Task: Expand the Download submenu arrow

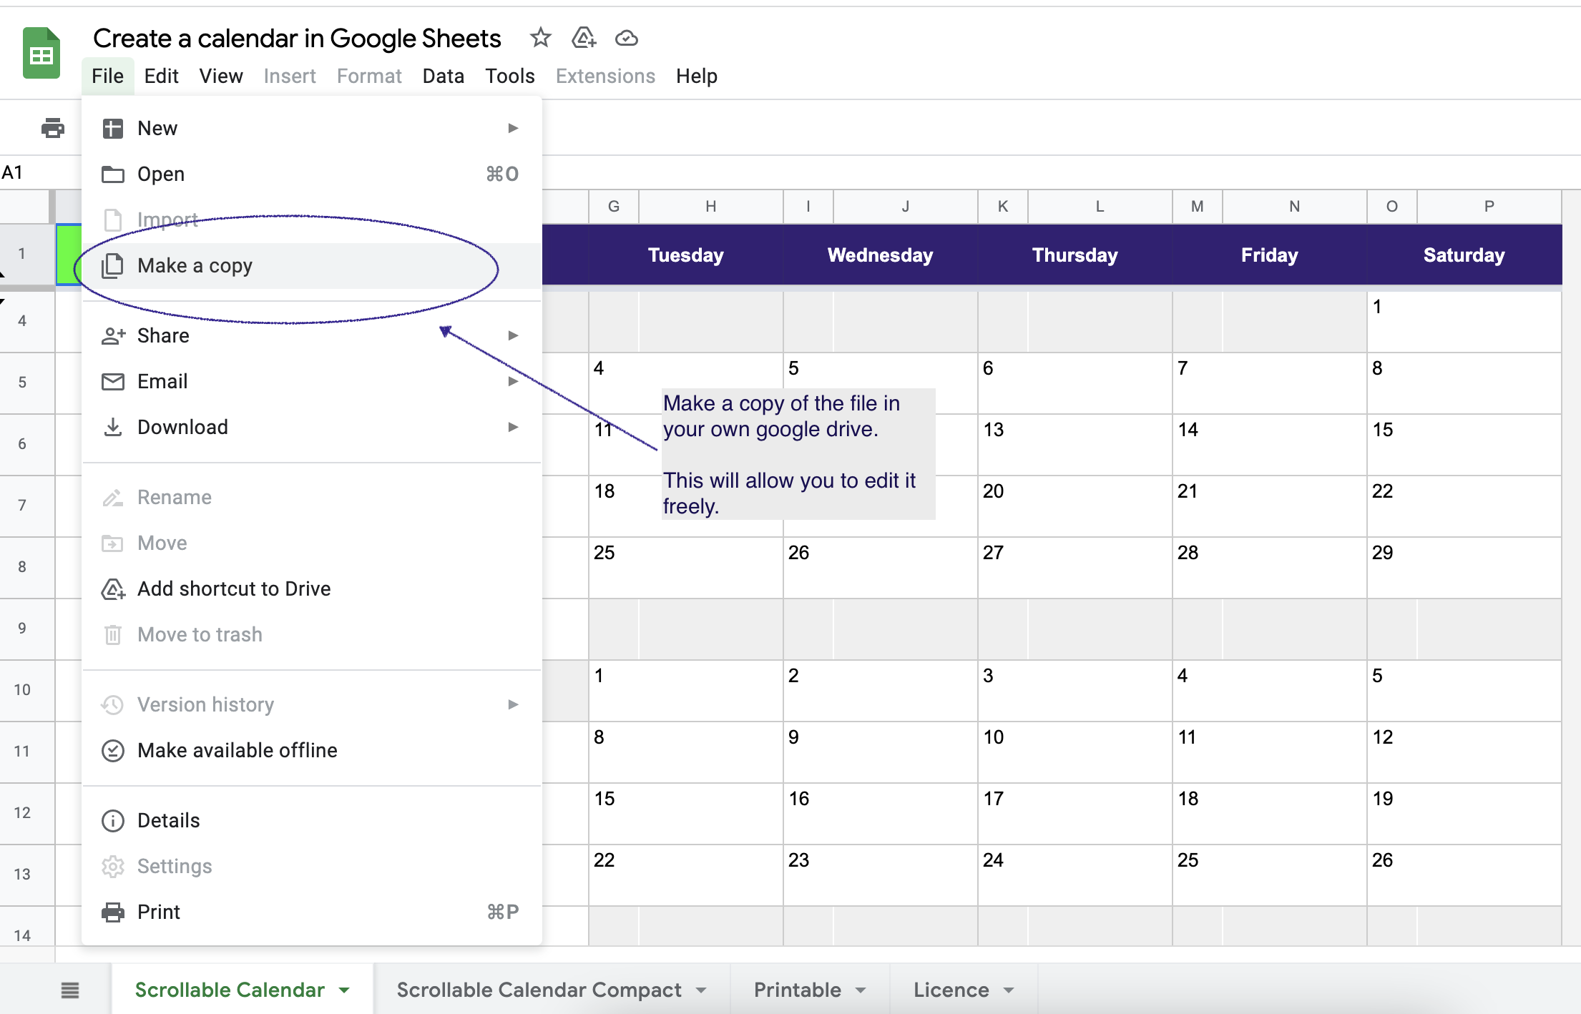Action: 513,428
